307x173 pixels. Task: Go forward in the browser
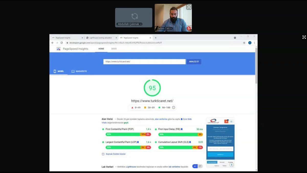(x=57, y=43)
